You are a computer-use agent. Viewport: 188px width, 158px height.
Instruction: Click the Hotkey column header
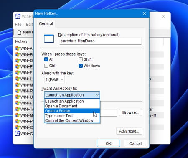(21, 41)
